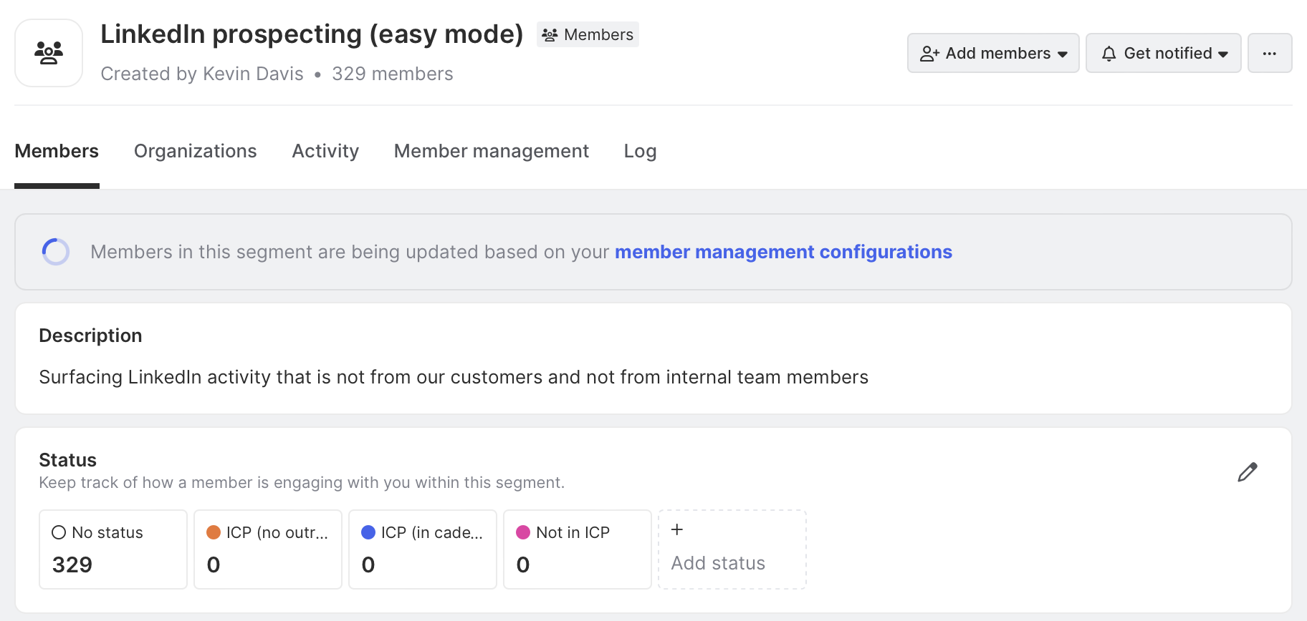Click the blue ICP (in cadence) status dot
Screen dimensions: 1307x621
368,532
